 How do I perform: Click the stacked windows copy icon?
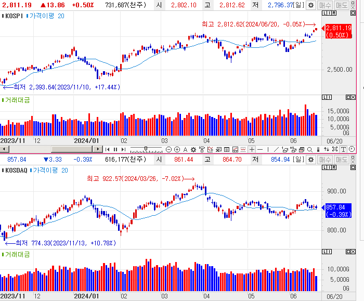point(302,149)
